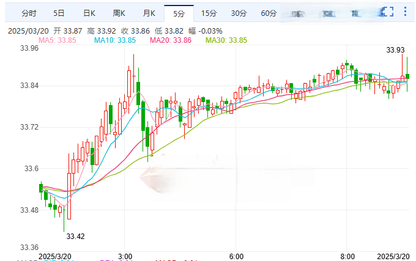Choose the 30分 interval tab
Image resolution: width=416 pixels, height=261 pixels.
coord(239,13)
